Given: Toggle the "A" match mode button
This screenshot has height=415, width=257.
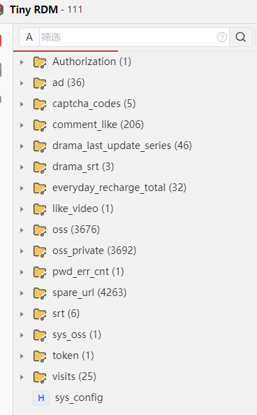Looking at the screenshot, I should click(29, 37).
